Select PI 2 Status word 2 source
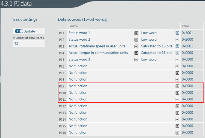The height and width of the screenshot is (138, 205). click(x=79, y=39)
